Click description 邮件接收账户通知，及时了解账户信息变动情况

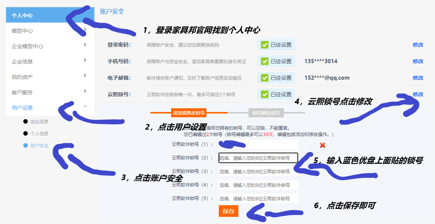194,78
